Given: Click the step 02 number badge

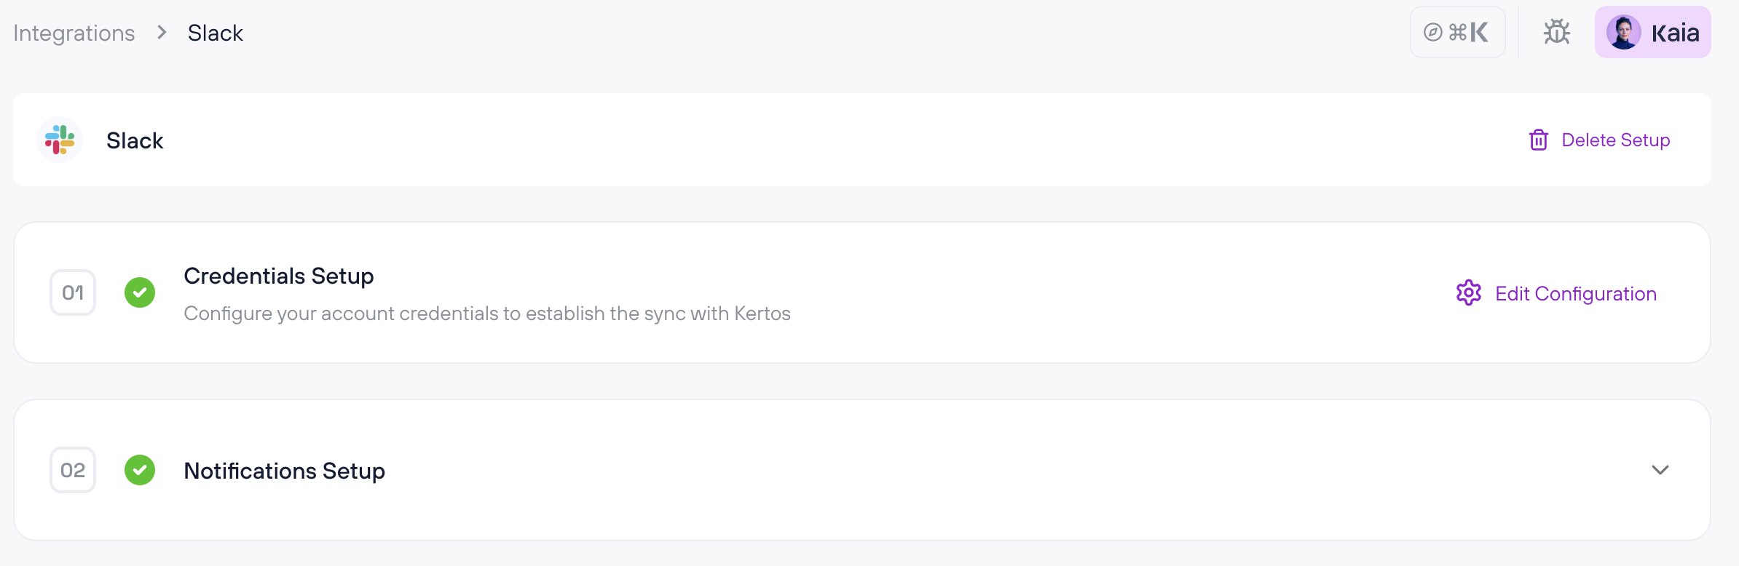Looking at the screenshot, I should tap(73, 470).
